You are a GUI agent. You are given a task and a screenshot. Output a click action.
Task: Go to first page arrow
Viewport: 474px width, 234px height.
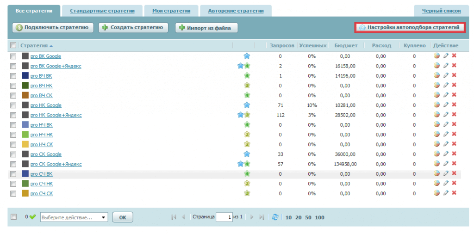pyautogui.click(x=174, y=217)
